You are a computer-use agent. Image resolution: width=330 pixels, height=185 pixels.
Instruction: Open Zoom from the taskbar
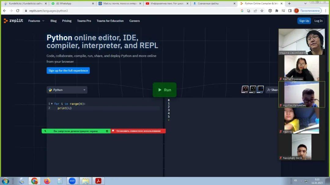pos(72,181)
